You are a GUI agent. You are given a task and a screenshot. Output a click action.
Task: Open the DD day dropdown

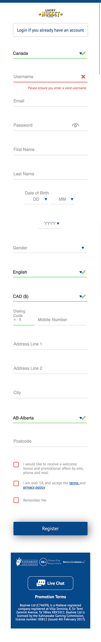tap(36, 199)
